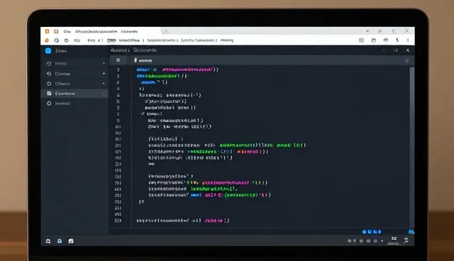Click the reader book icon in browser toolbar
This screenshot has height=261, width=454.
pyautogui.click(x=361, y=40)
